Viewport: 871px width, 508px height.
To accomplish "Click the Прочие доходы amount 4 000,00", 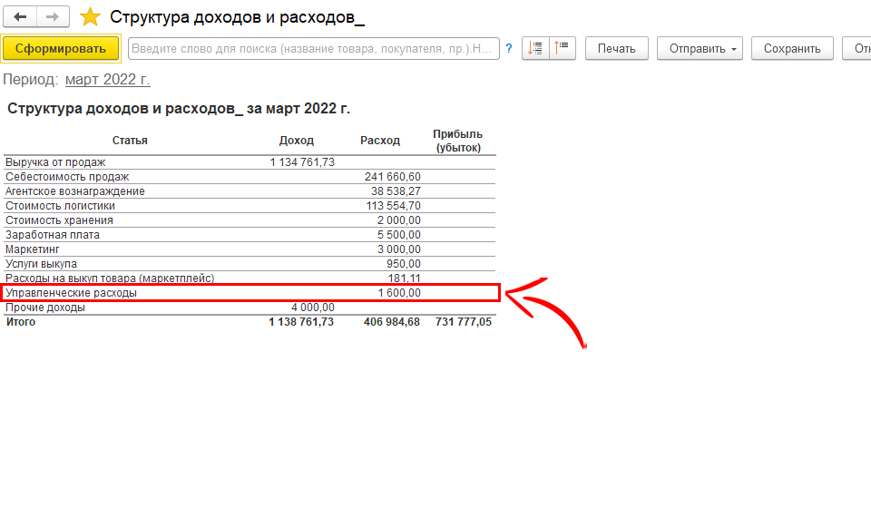I will [x=312, y=308].
